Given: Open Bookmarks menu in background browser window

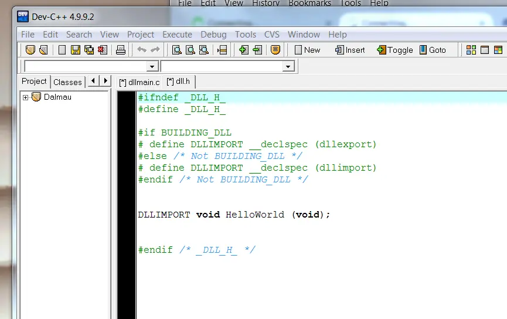Looking at the screenshot, I should tap(309, 4).
